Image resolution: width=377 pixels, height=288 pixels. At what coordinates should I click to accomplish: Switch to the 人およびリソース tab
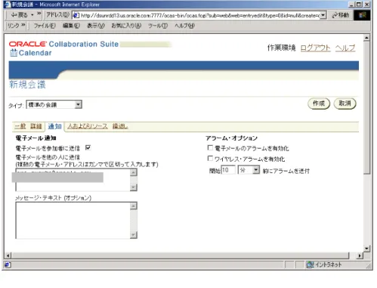click(88, 126)
